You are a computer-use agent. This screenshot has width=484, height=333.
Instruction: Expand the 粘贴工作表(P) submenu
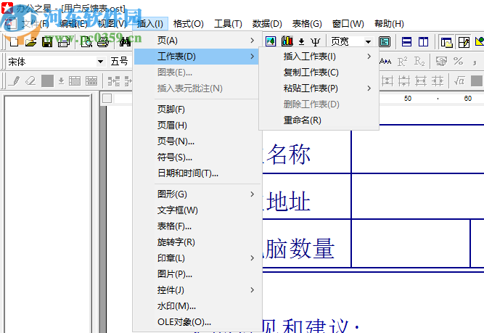point(369,89)
